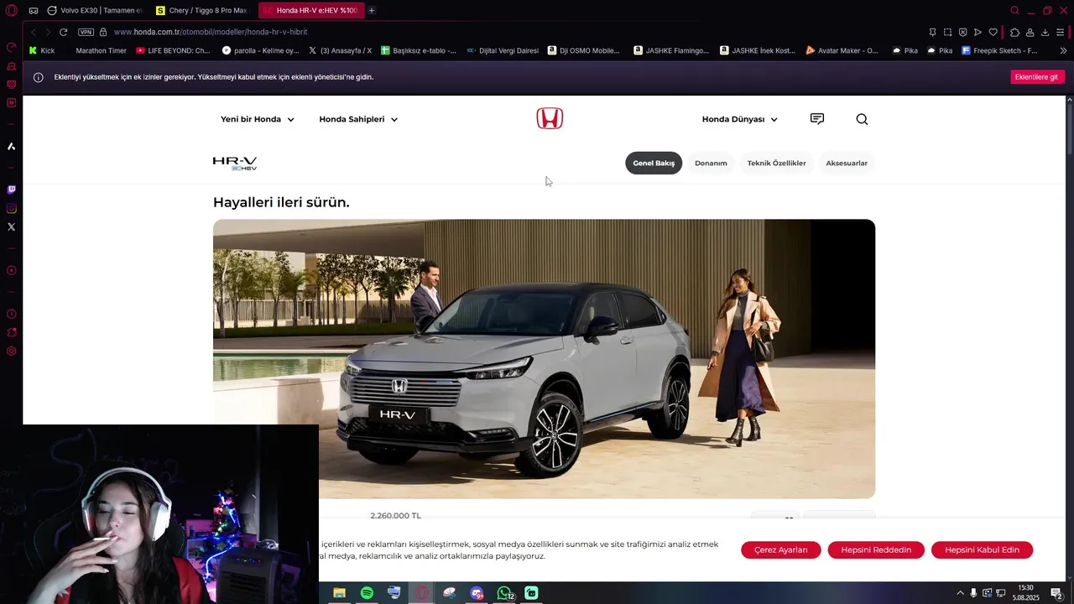This screenshot has height=604, width=1074.
Task: Bookmark page with the heart icon
Action: click(x=993, y=32)
